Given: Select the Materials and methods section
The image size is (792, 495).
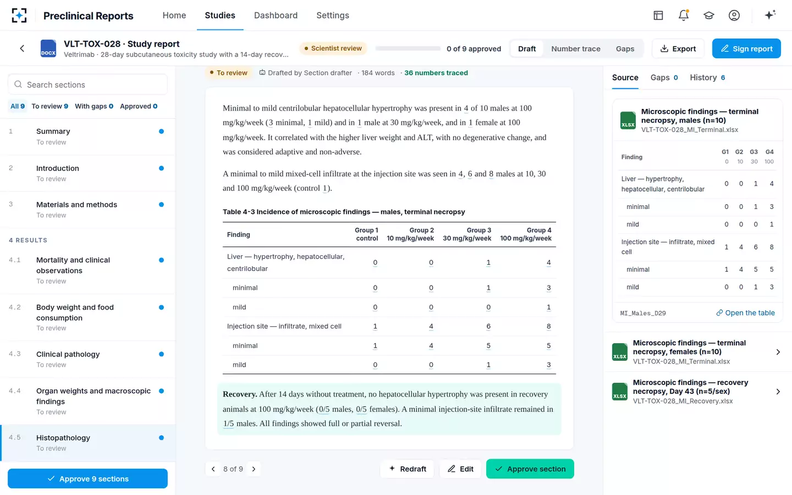Looking at the screenshot, I should point(87,210).
